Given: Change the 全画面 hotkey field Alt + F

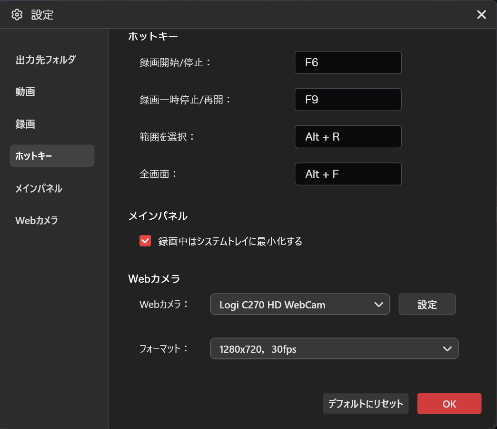Looking at the screenshot, I should click(348, 174).
